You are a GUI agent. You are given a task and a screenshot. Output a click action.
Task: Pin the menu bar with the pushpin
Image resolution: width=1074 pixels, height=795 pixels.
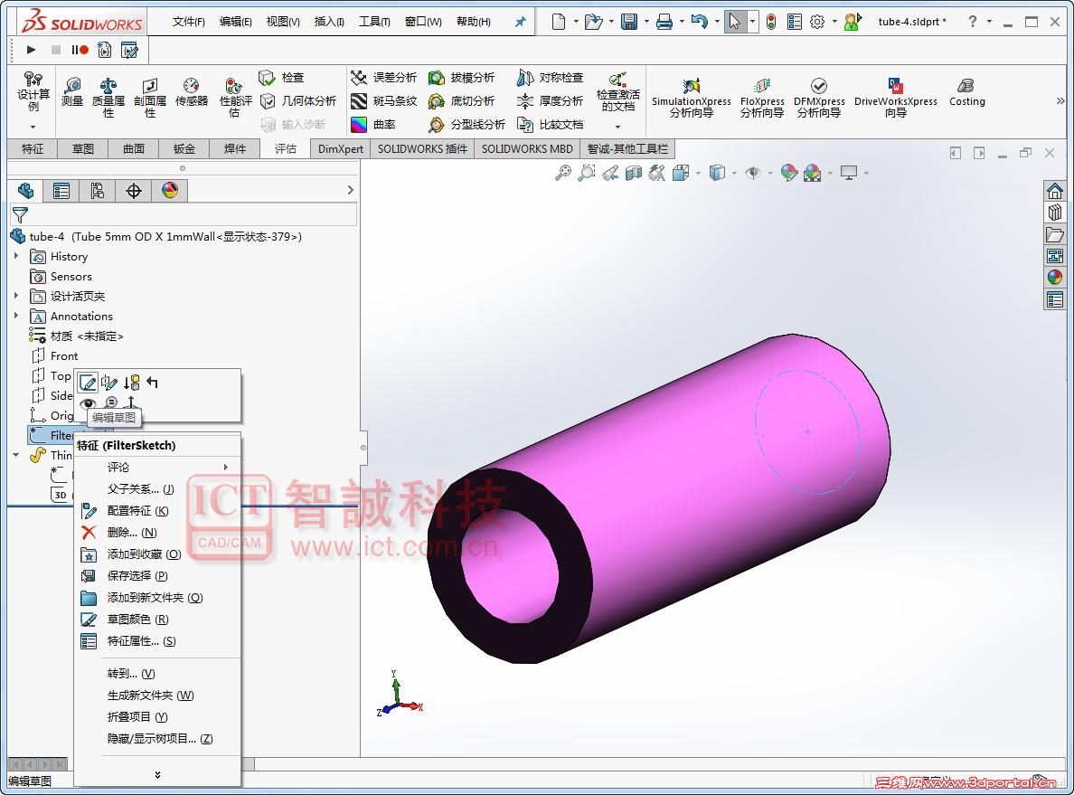coord(520,22)
